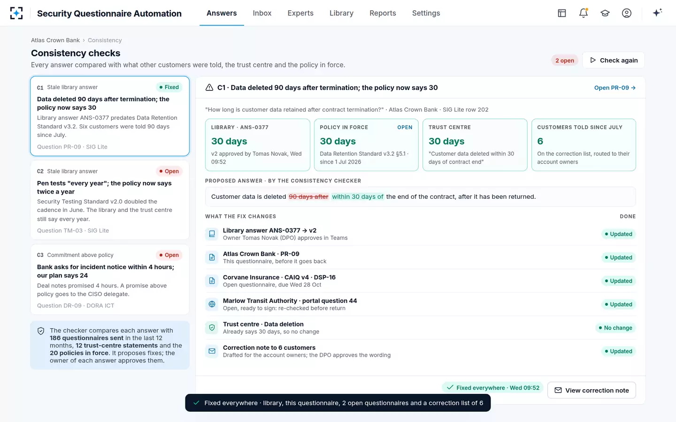Click the document icon for Corvane Insurance row
Screen dimensions: 676x422
tap(212, 281)
